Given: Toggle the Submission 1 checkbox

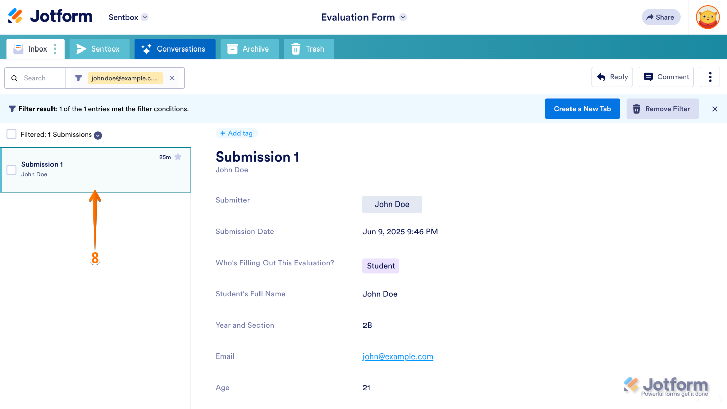Looking at the screenshot, I should pos(11,170).
